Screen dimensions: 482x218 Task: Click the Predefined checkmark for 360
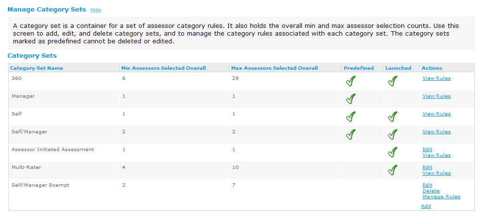350,81
